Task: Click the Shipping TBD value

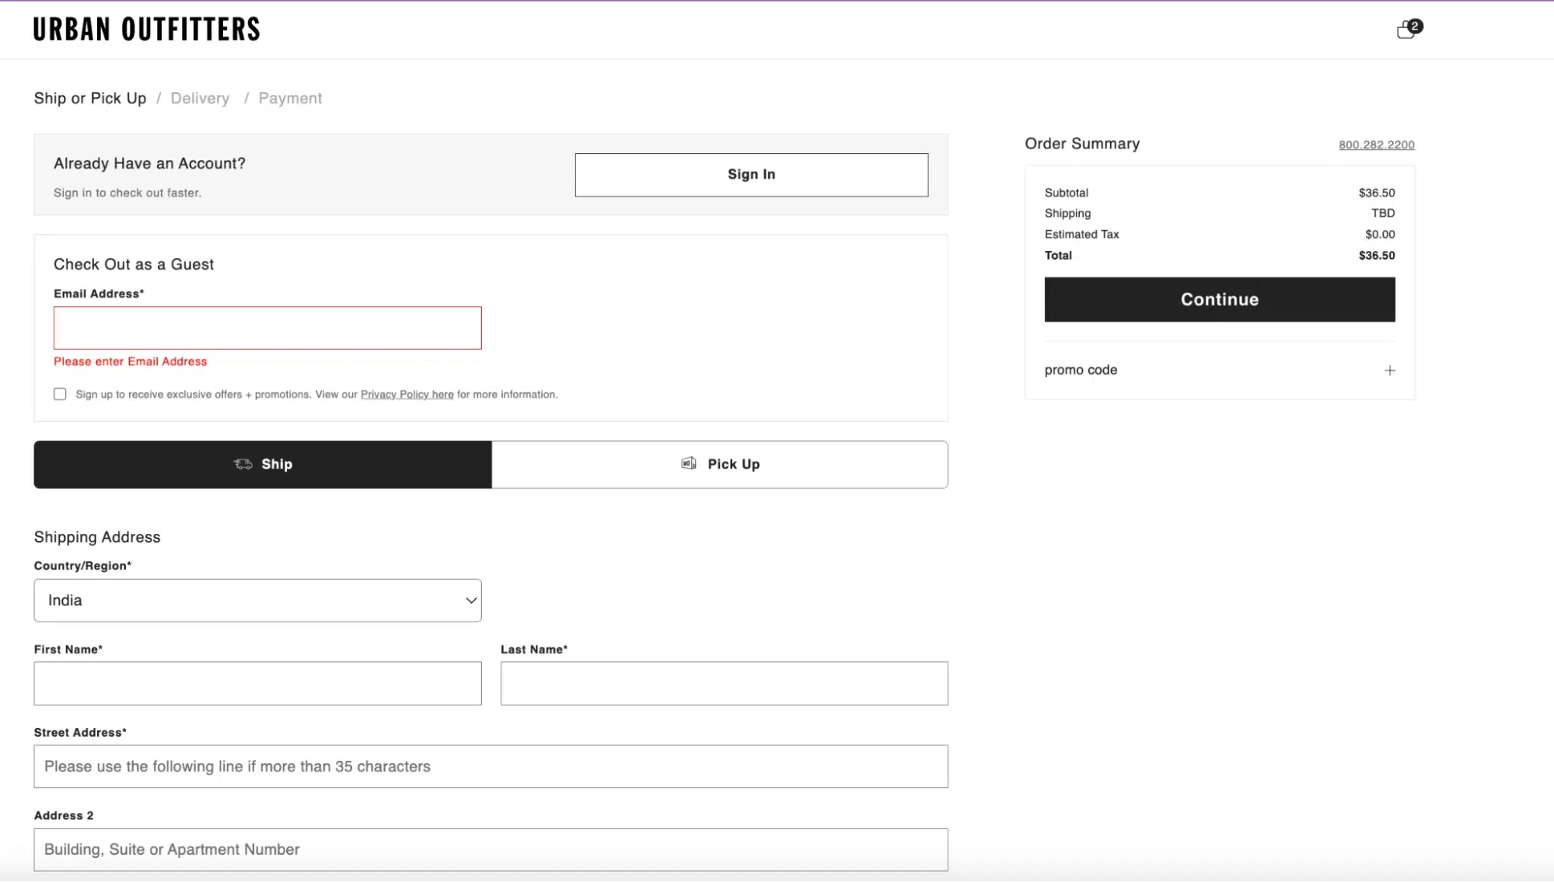Action: pyautogui.click(x=1382, y=213)
